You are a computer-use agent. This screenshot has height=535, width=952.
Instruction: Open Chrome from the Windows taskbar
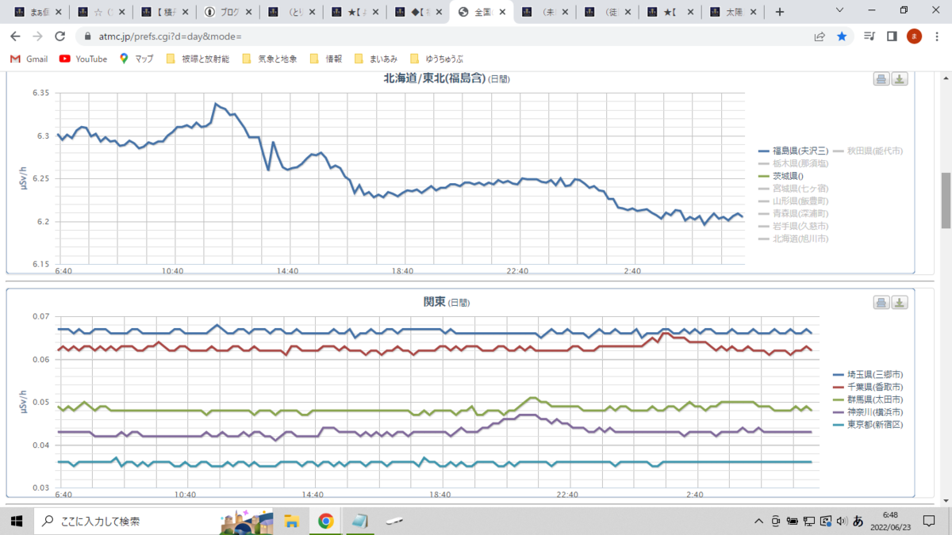coord(325,521)
